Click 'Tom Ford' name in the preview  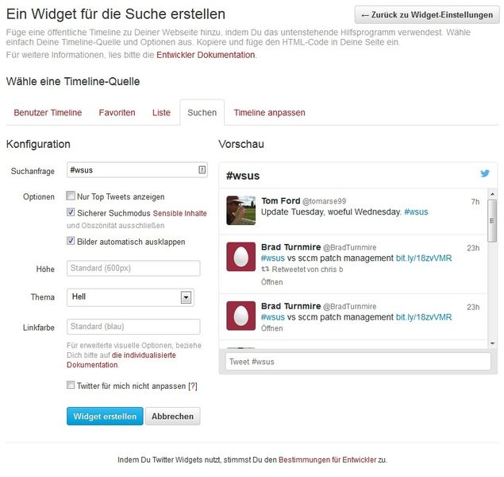pos(281,200)
